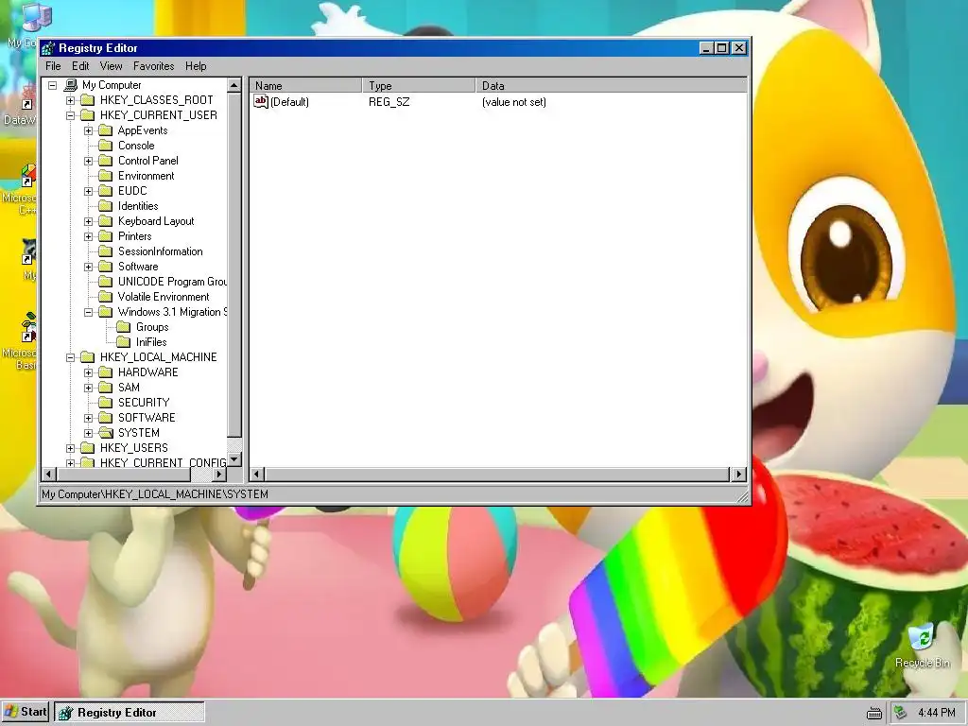Select the Console key label
The width and height of the screenshot is (968, 726).
click(136, 146)
